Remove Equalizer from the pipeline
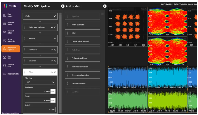This screenshot has width=198, height=115. [55, 61]
